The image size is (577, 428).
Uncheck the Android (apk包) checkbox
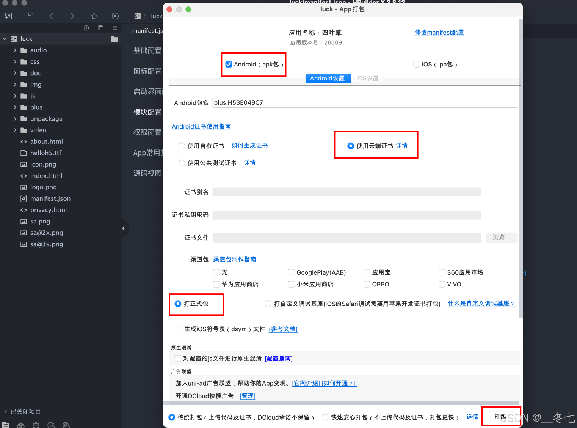pos(229,64)
